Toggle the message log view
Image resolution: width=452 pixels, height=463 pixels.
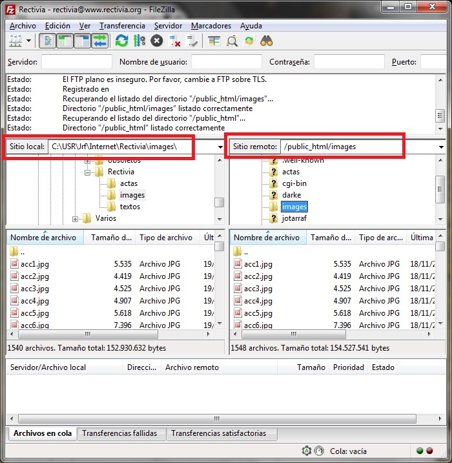(x=47, y=41)
